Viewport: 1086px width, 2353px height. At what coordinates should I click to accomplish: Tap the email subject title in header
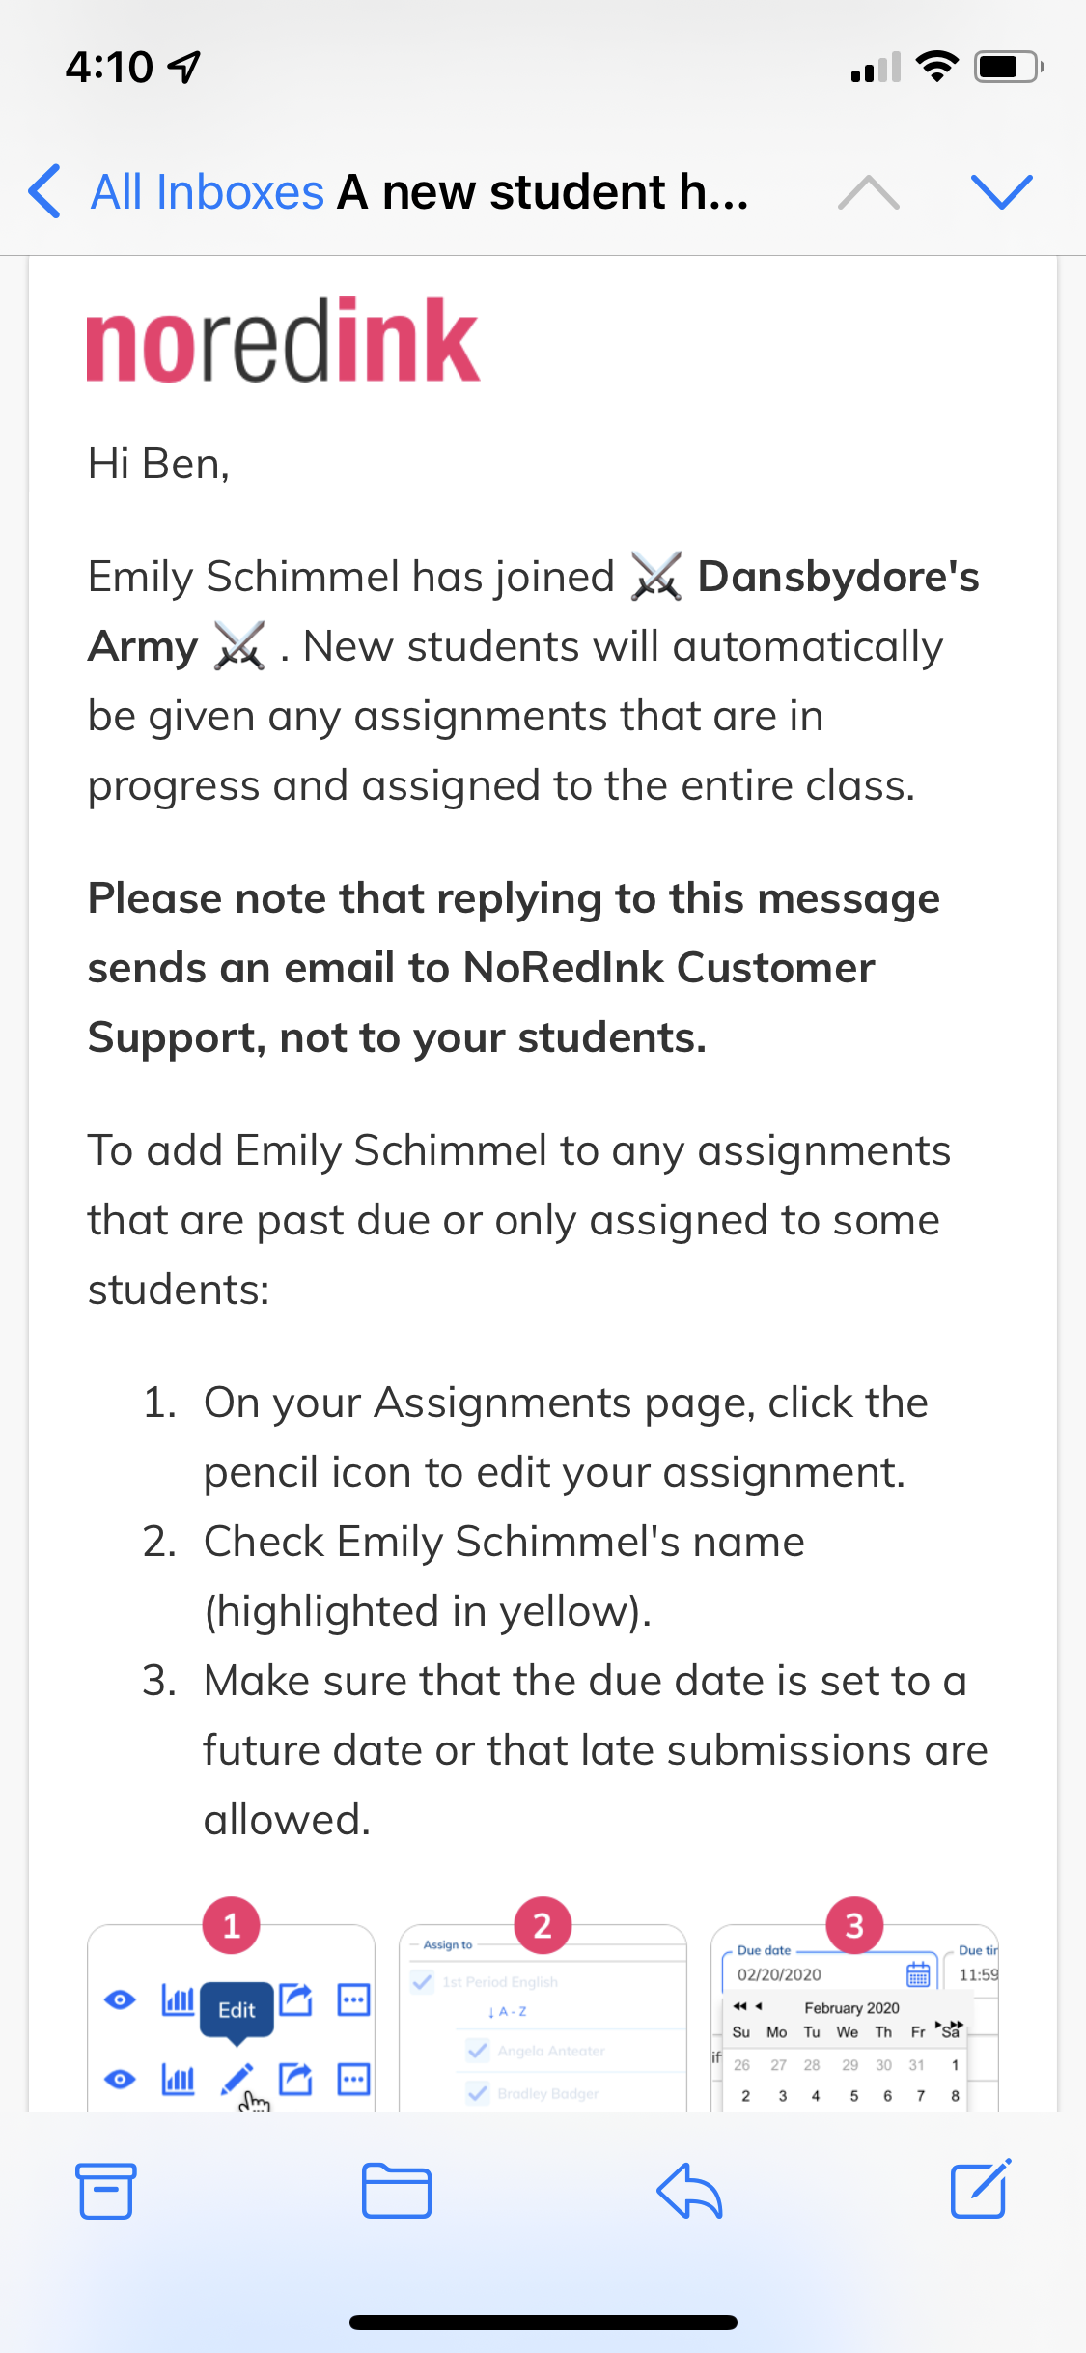pos(543,191)
